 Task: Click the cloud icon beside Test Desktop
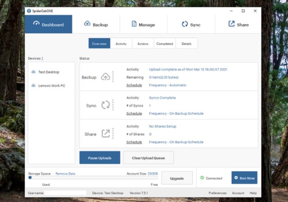click(x=33, y=72)
